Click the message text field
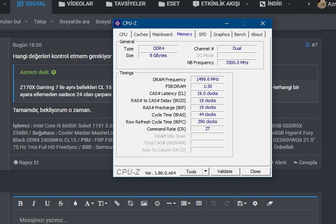 [165, 220]
